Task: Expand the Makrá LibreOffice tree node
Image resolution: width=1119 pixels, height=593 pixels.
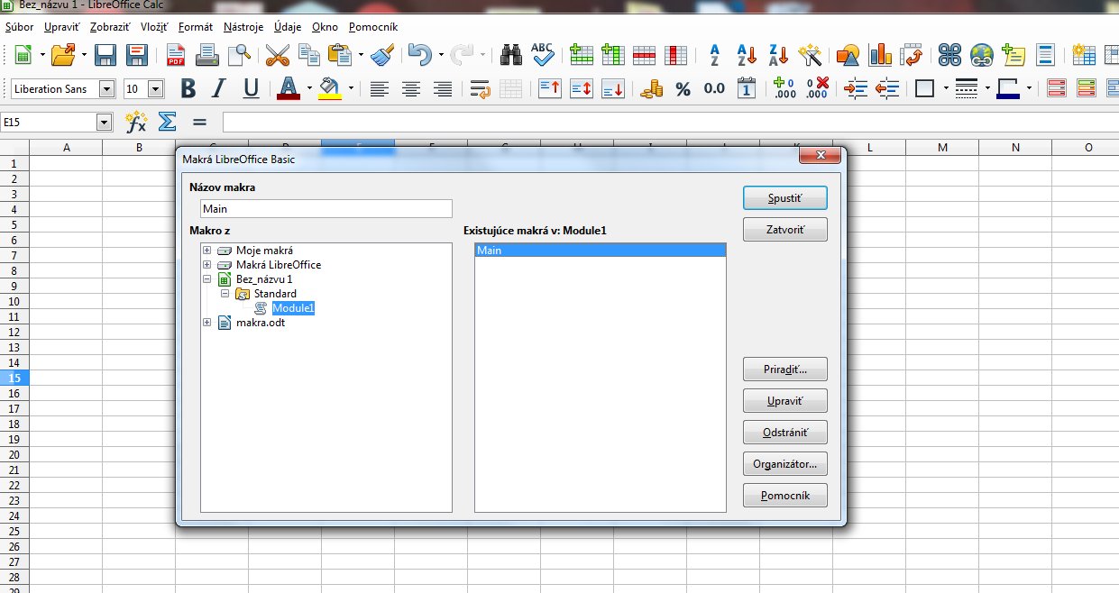Action: tap(207, 265)
